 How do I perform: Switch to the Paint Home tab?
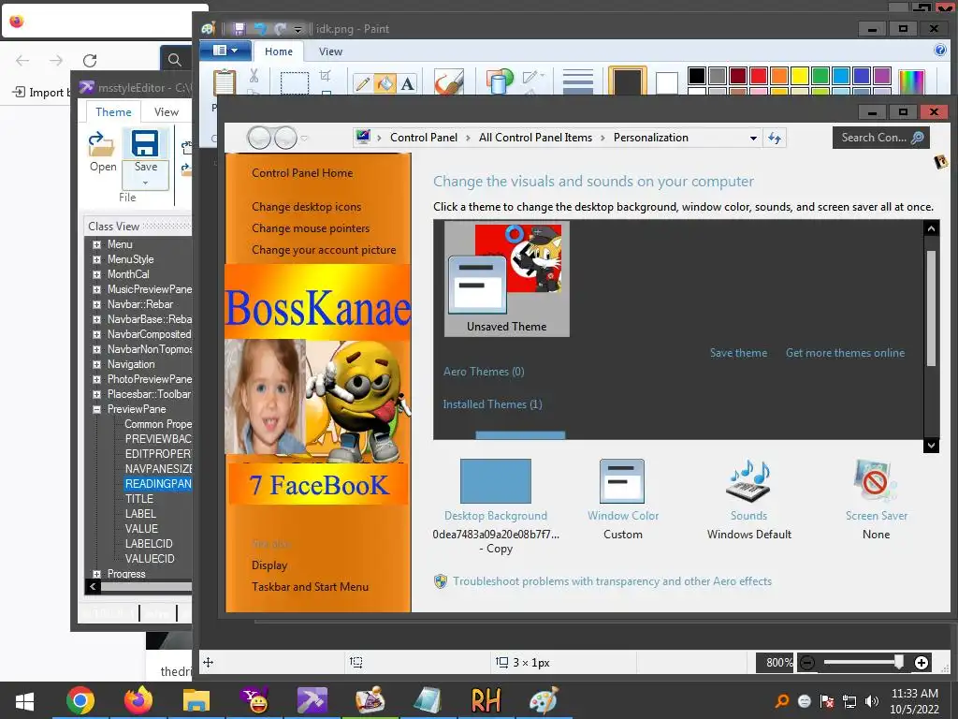[279, 52]
